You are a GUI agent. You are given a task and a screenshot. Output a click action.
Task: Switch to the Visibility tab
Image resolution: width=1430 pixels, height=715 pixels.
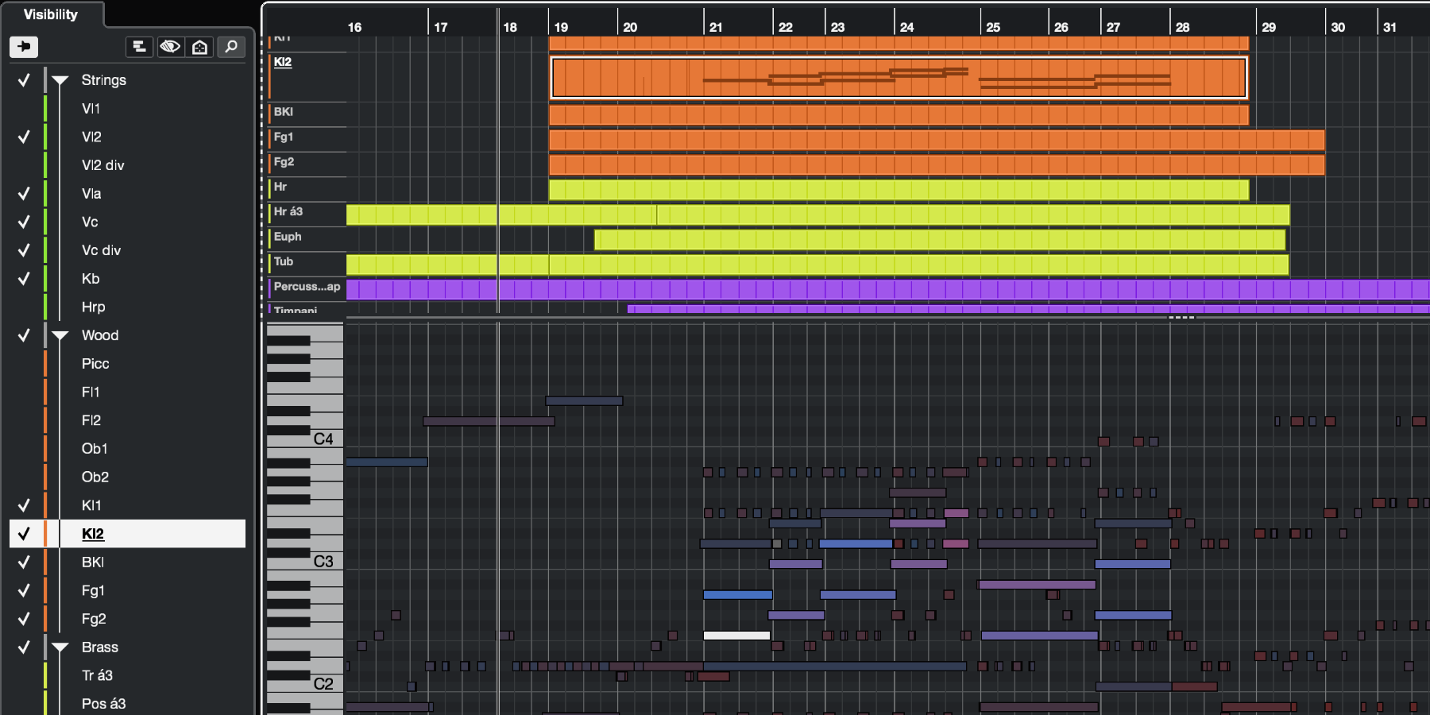(x=49, y=14)
